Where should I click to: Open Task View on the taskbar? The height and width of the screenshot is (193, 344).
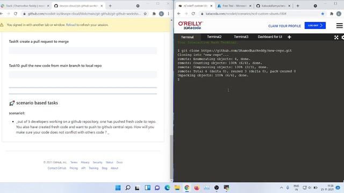click(x=138, y=188)
